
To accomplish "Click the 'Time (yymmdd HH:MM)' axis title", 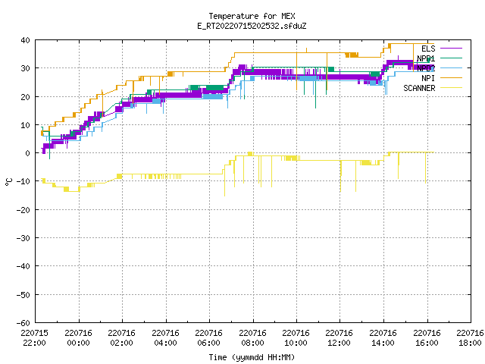I will pos(252,357).
